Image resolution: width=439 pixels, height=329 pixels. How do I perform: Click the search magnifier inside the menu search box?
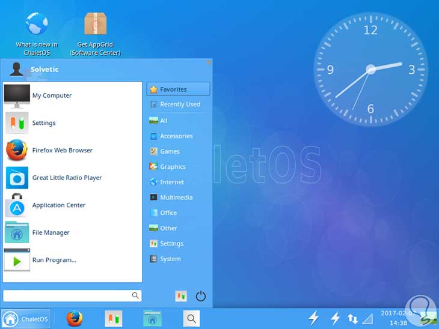tap(135, 295)
